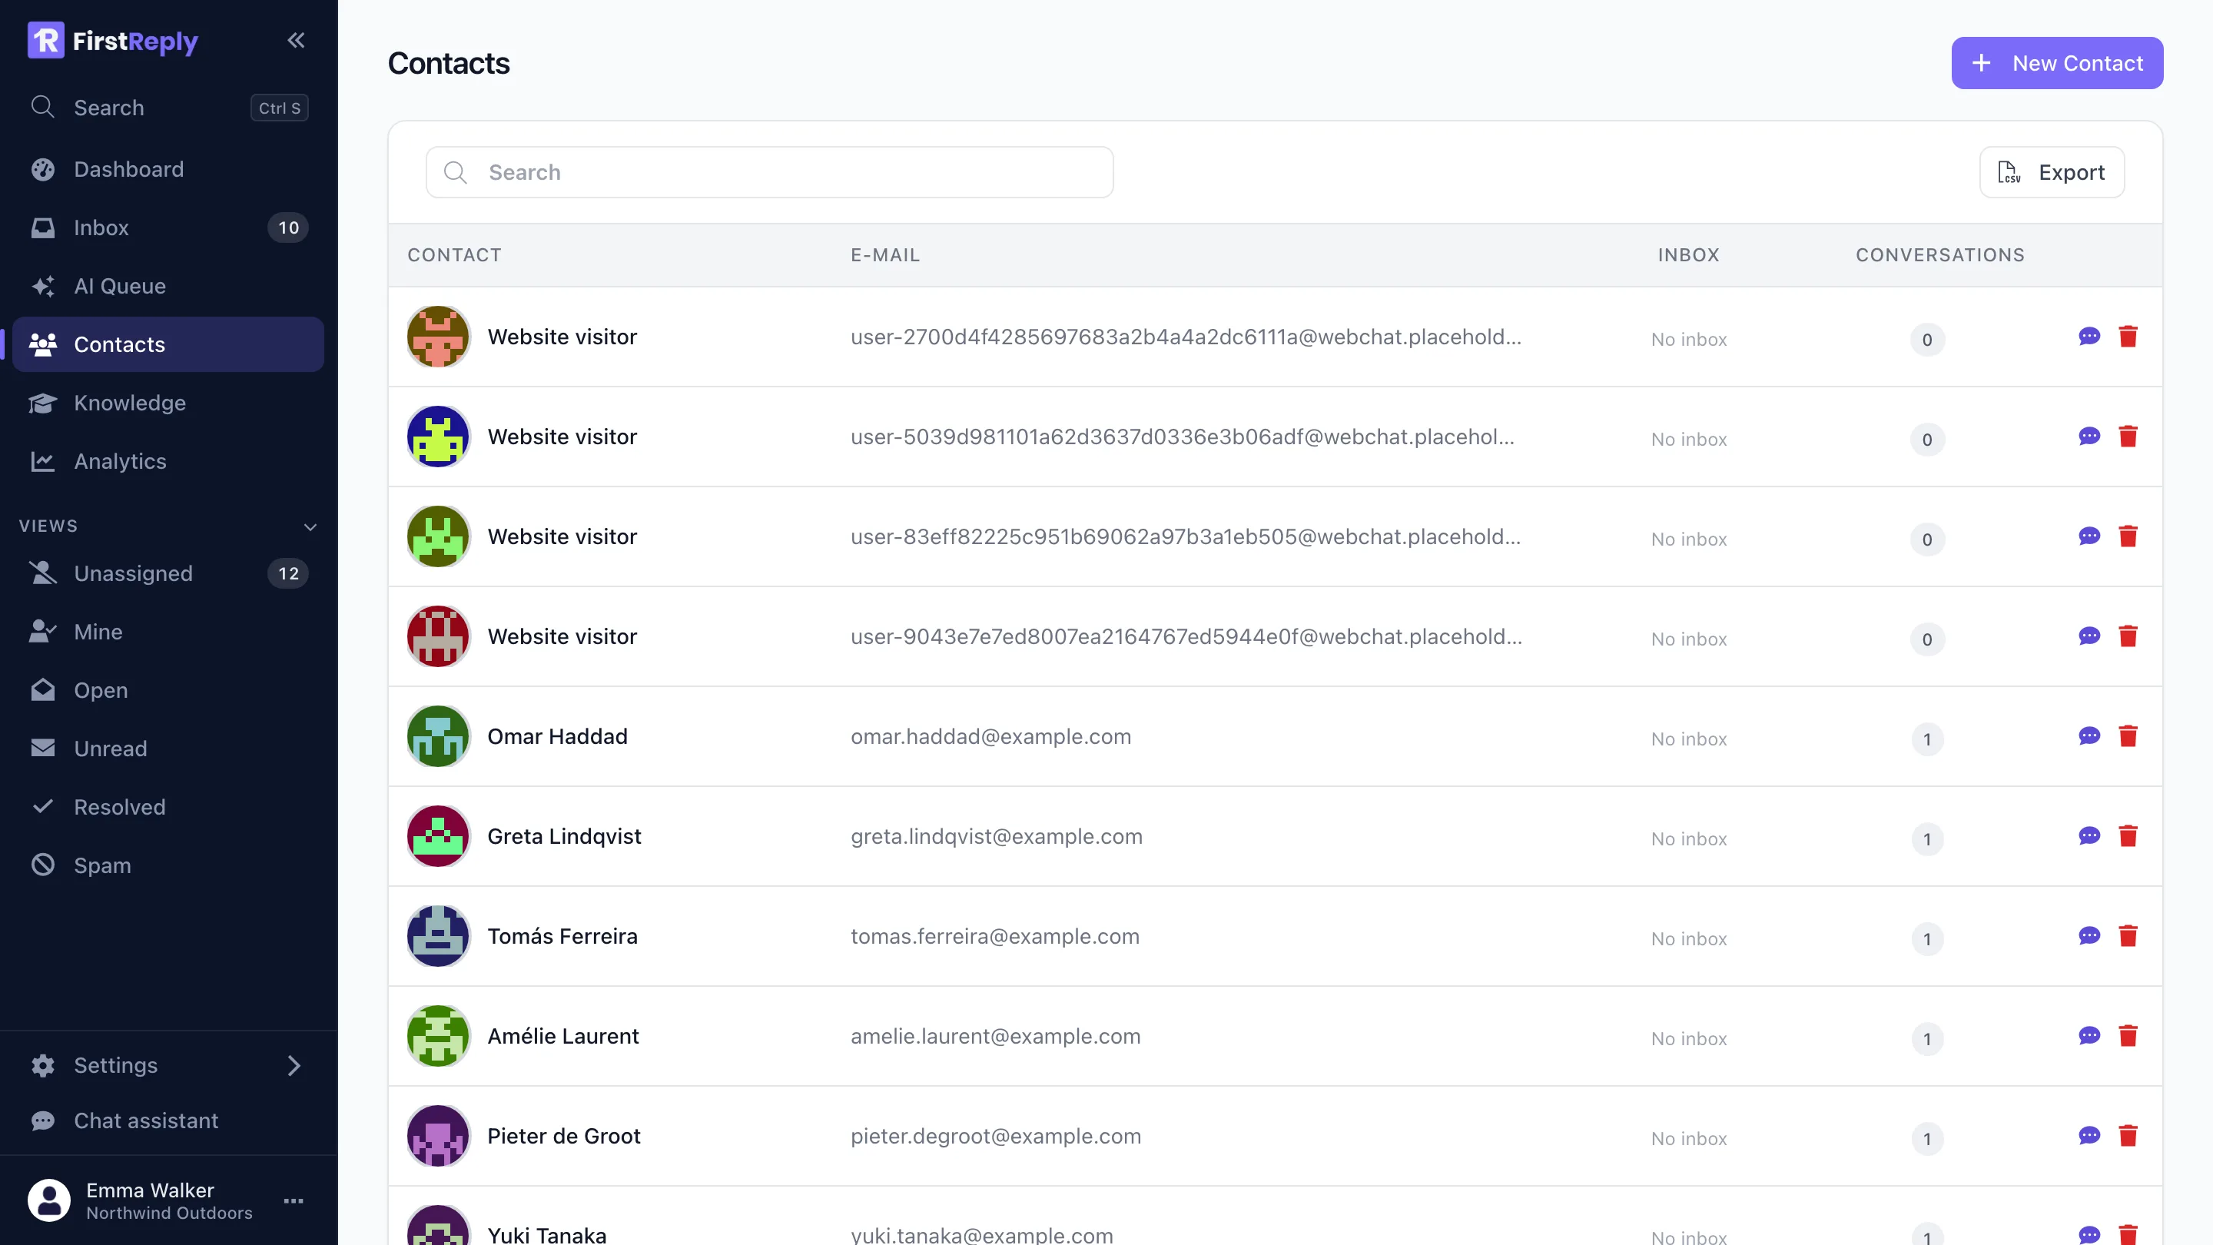The width and height of the screenshot is (2213, 1245).
Task: Delete the Tomás Ferreira contact
Action: (x=2128, y=936)
